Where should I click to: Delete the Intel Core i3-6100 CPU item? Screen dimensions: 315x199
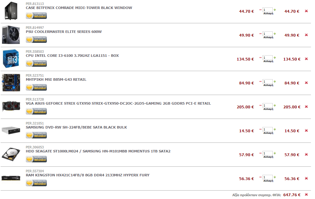(306, 59)
